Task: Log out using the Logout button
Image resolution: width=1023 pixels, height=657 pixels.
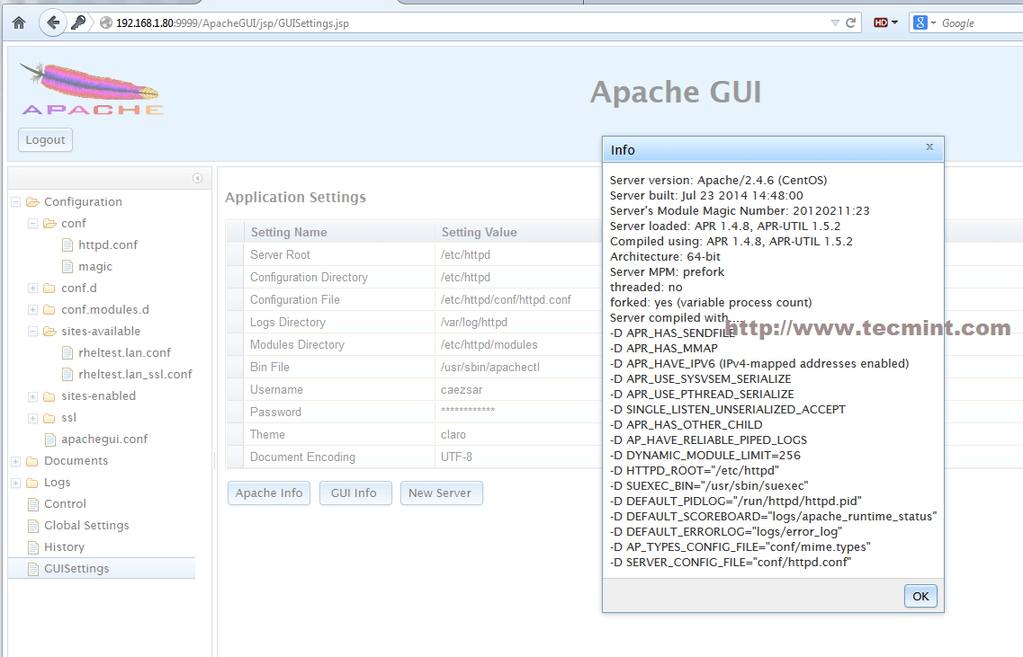Action: pyautogui.click(x=45, y=139)
